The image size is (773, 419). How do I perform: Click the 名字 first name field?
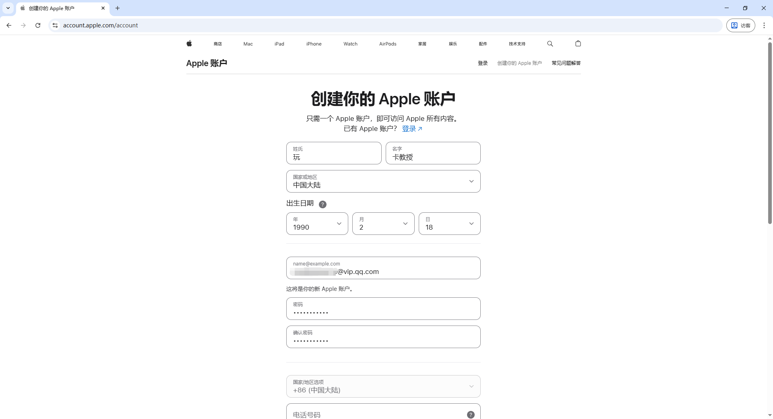(433, 153)
